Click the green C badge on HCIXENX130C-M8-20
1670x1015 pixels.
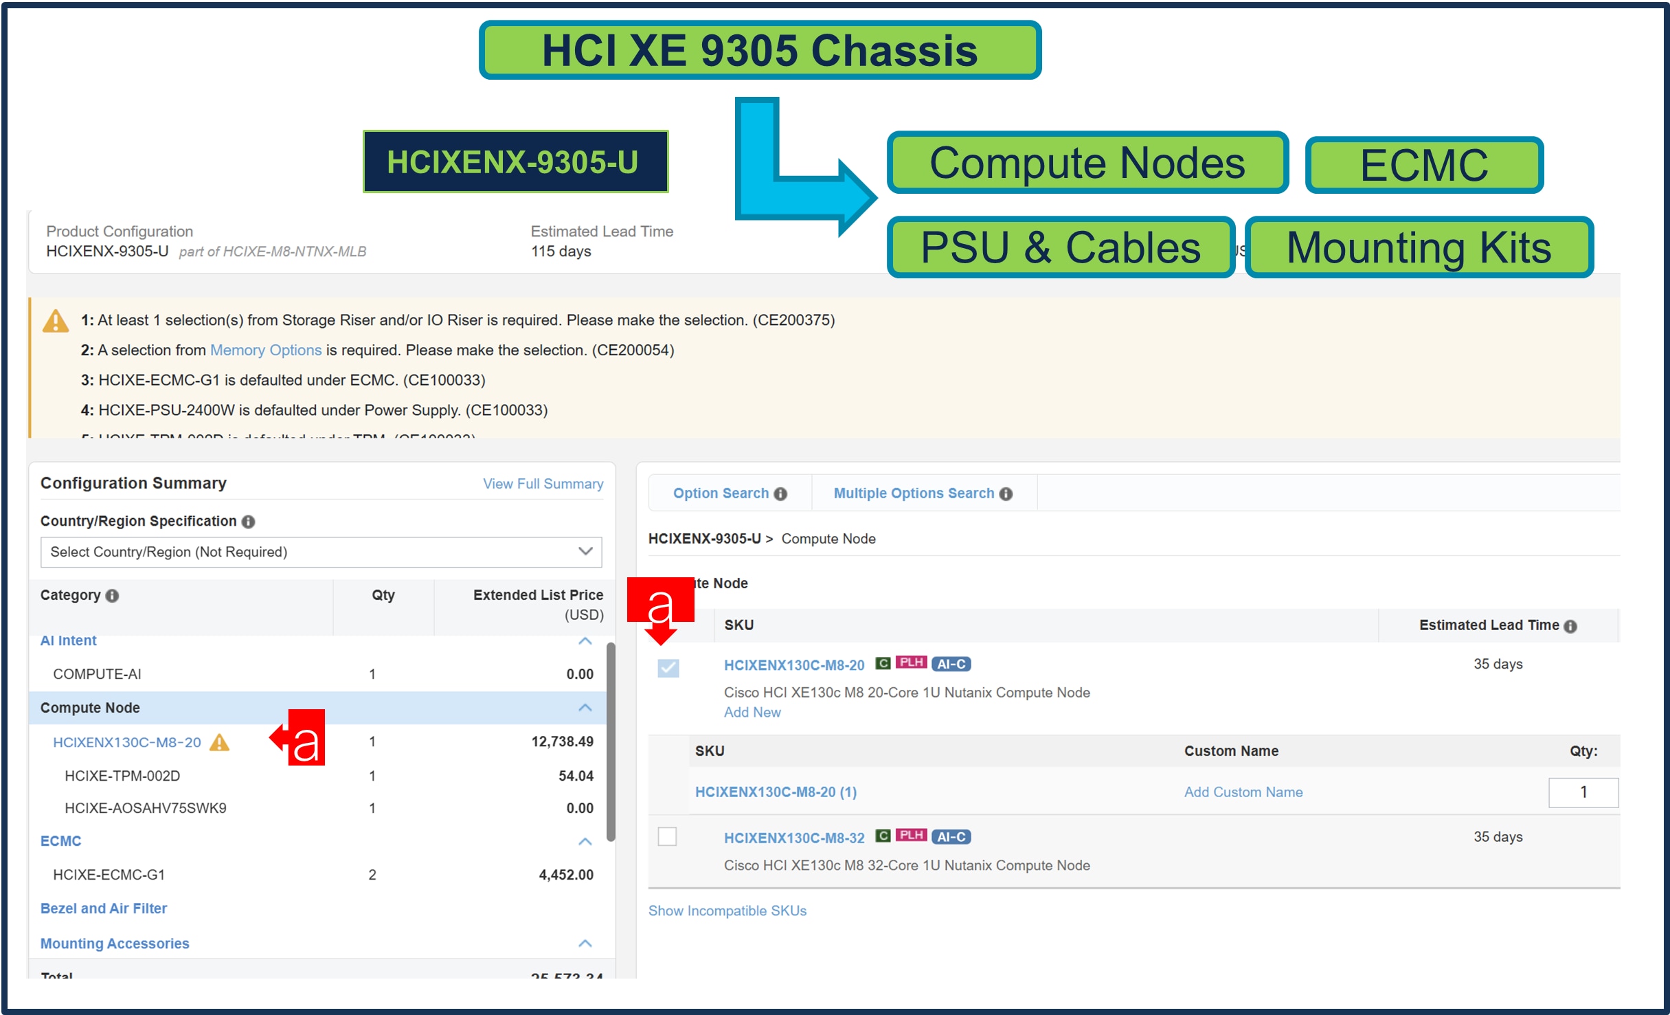(883, 664)
